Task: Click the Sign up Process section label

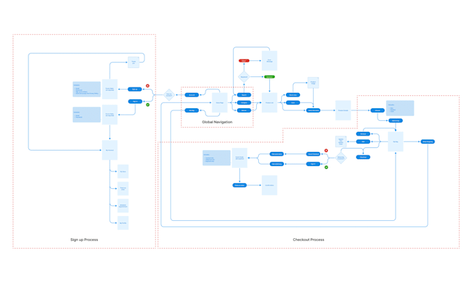Action: [x=84, y=240]
